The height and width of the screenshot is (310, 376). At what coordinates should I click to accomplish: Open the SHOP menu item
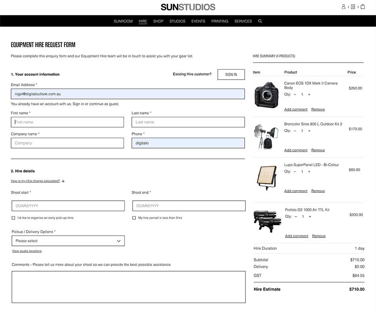point(158,21)
